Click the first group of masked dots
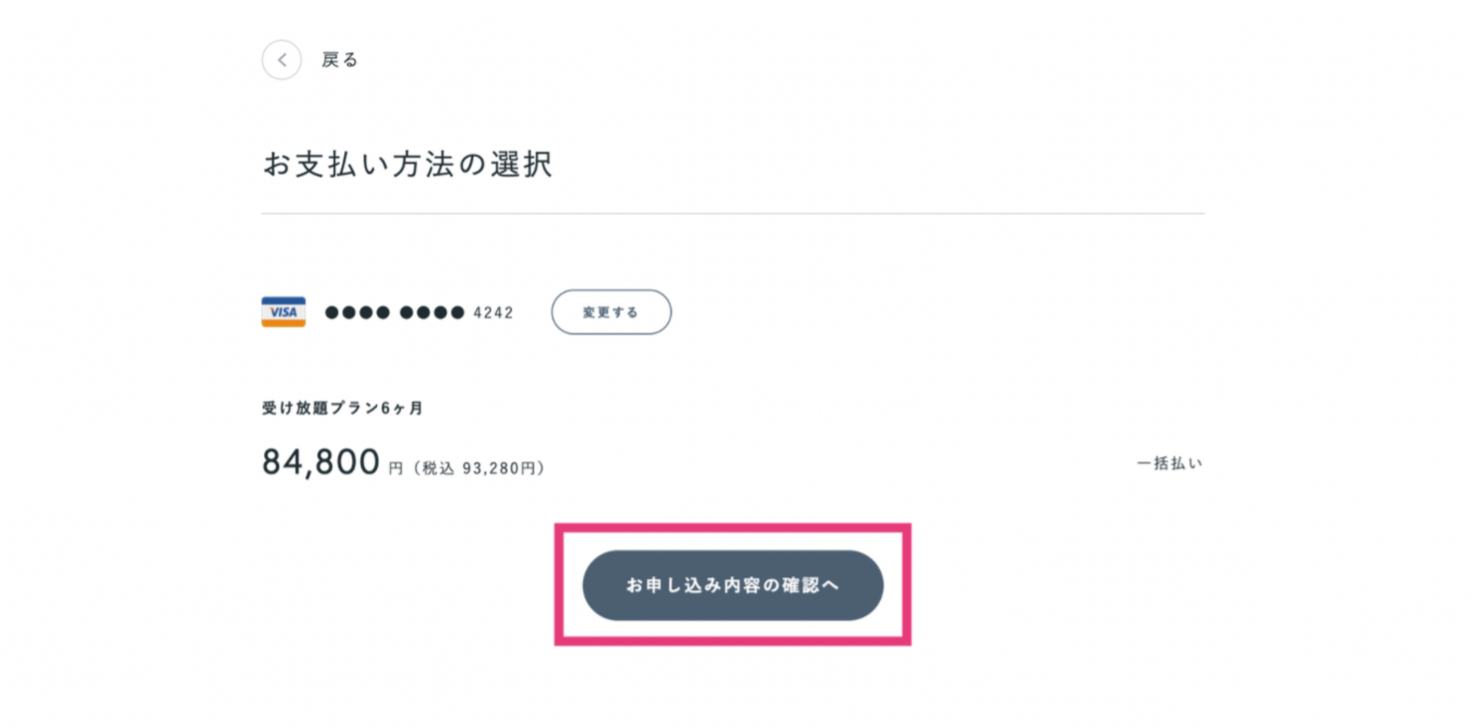This screenshot has height=728, width=1477. click(x=357, y=312)
